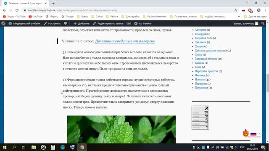
Task: Expand the Файлообменники bookmarks folder
Action: point(155,16)
